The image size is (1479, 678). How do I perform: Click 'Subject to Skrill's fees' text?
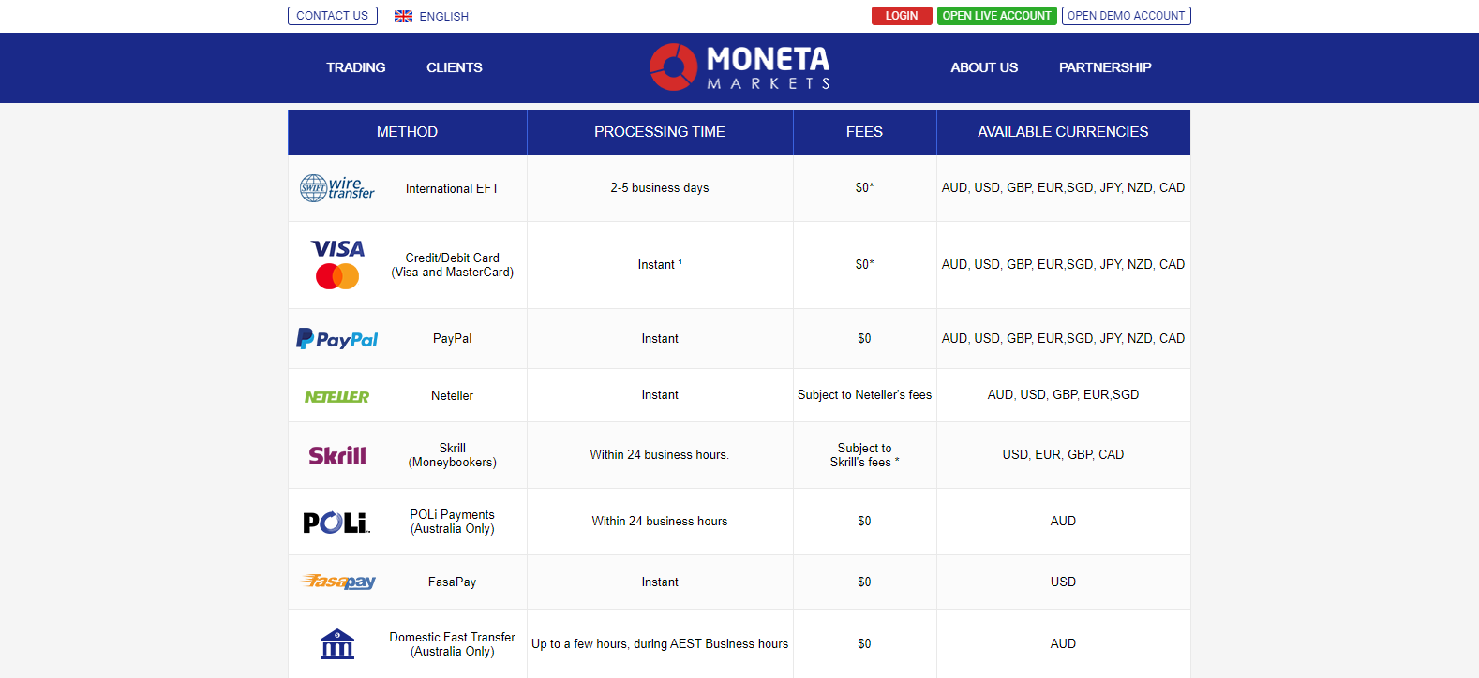(x=864, y=455)
